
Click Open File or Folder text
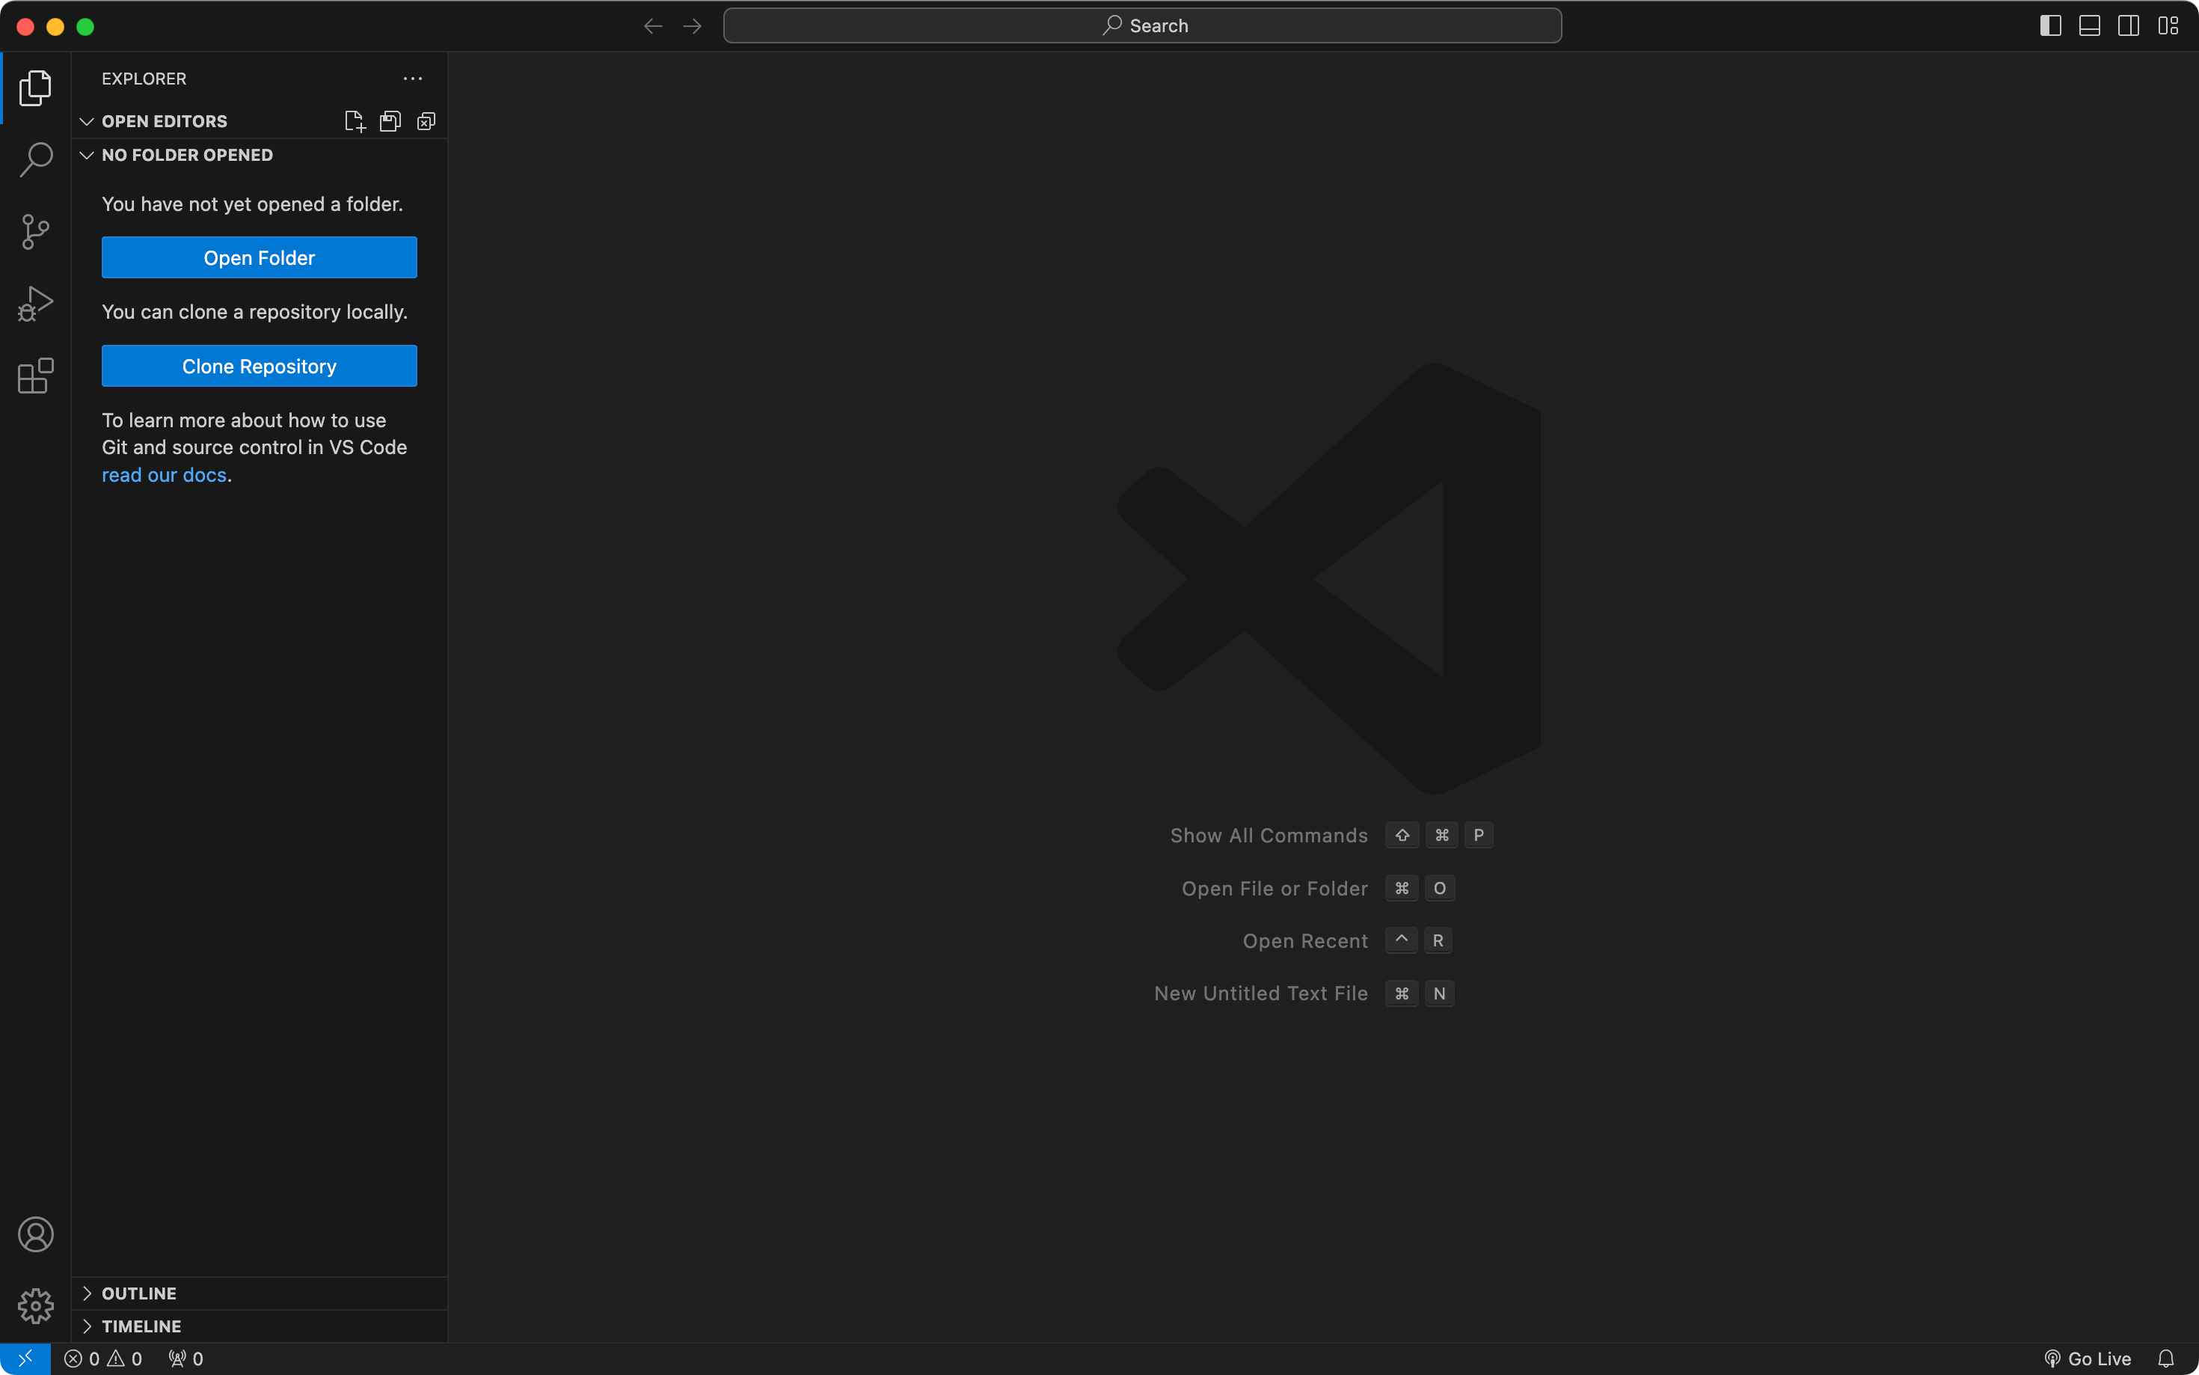point(1275,889)
